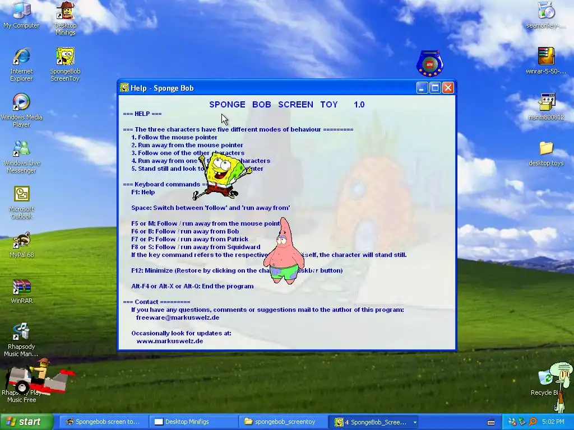574x430 pixels.
Task: Click the freeware@markuswelz.de email text
Action: coord(178,317)
